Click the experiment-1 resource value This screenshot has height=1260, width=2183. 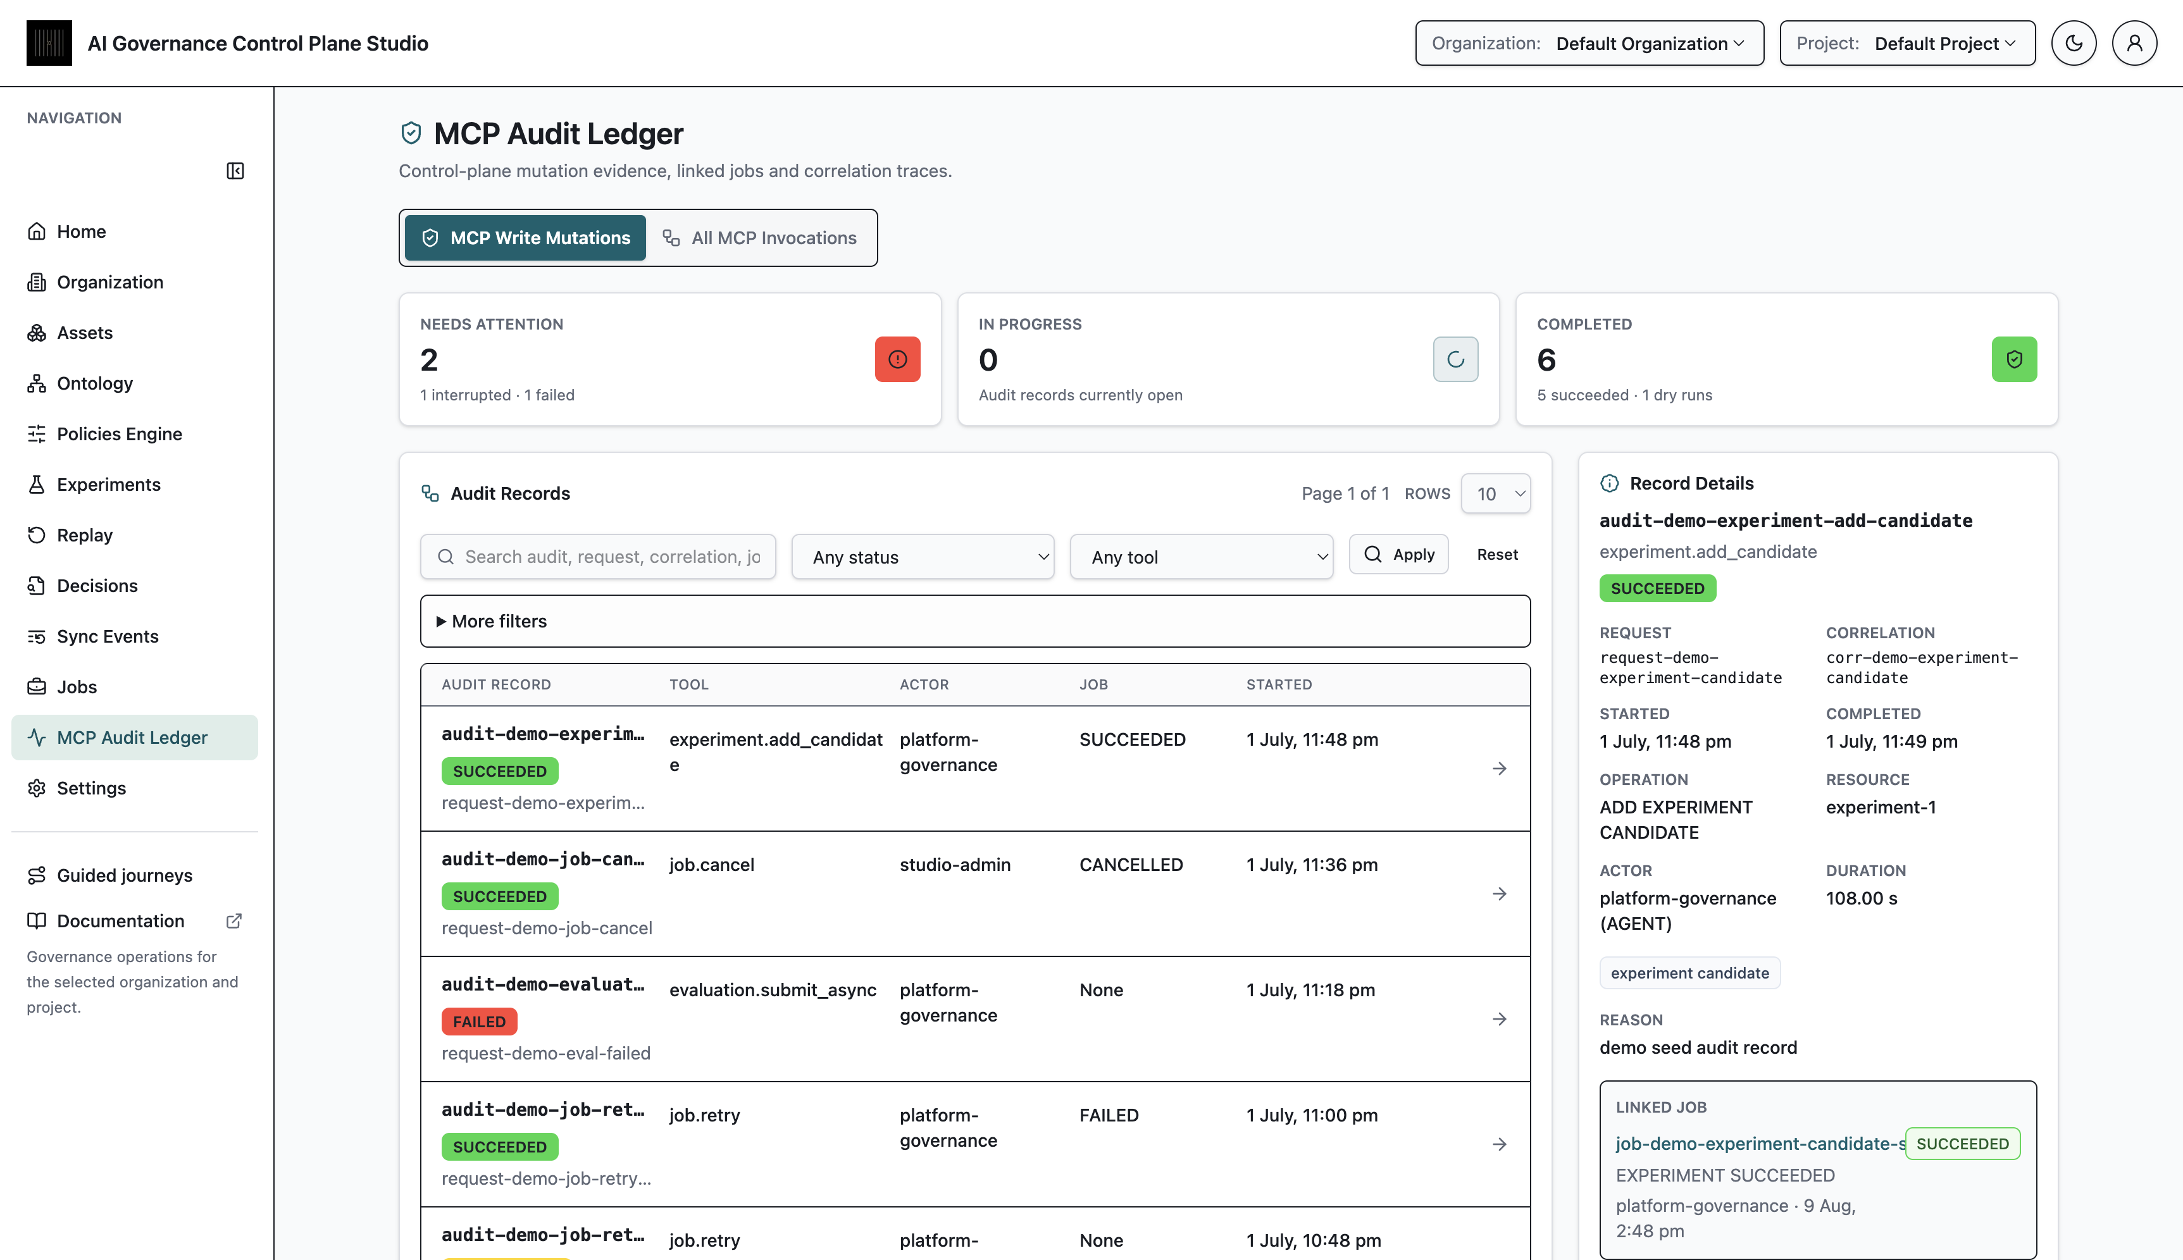1881,807
